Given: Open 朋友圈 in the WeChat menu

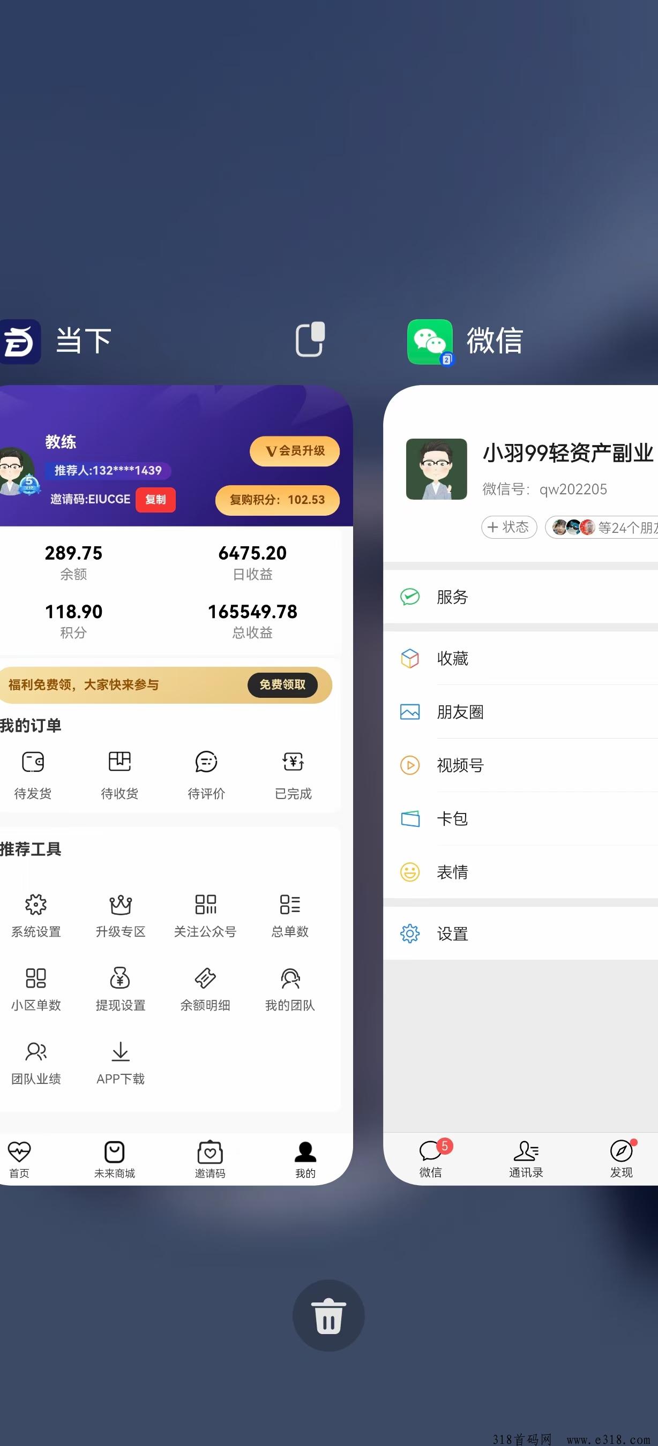Looking at the screenshot, I should (520, 712).
